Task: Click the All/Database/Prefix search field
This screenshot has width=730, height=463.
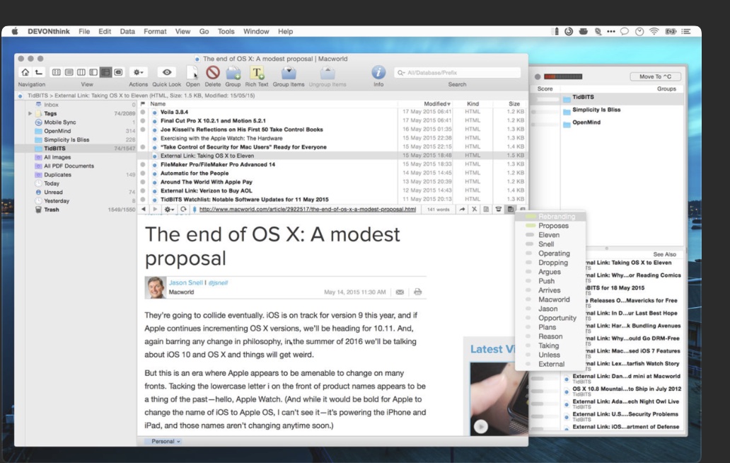Action: (x=460, y=72)
